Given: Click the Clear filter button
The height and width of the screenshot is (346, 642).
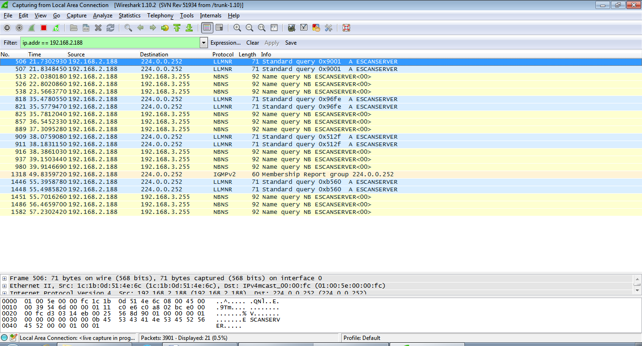Looking at the screenshot, I should point(252,43).
